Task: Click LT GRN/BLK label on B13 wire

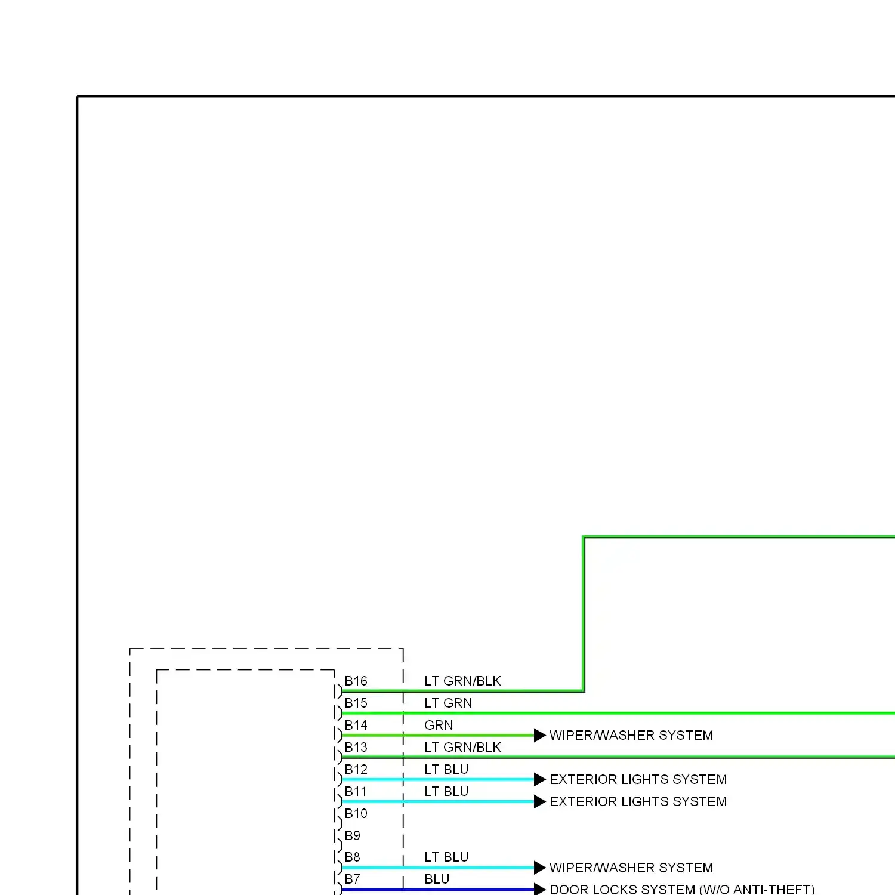Action: (462, 747)
